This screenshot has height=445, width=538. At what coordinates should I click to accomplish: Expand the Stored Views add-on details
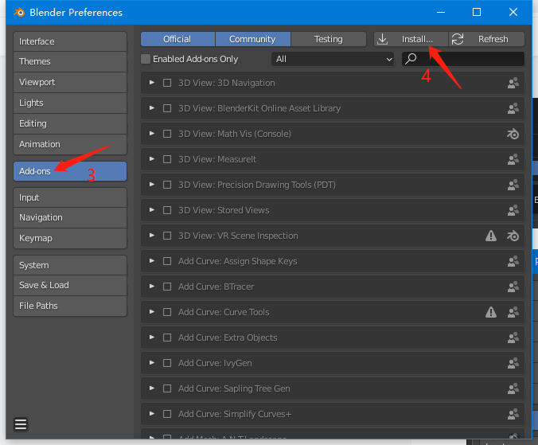(x=152, y=210)
